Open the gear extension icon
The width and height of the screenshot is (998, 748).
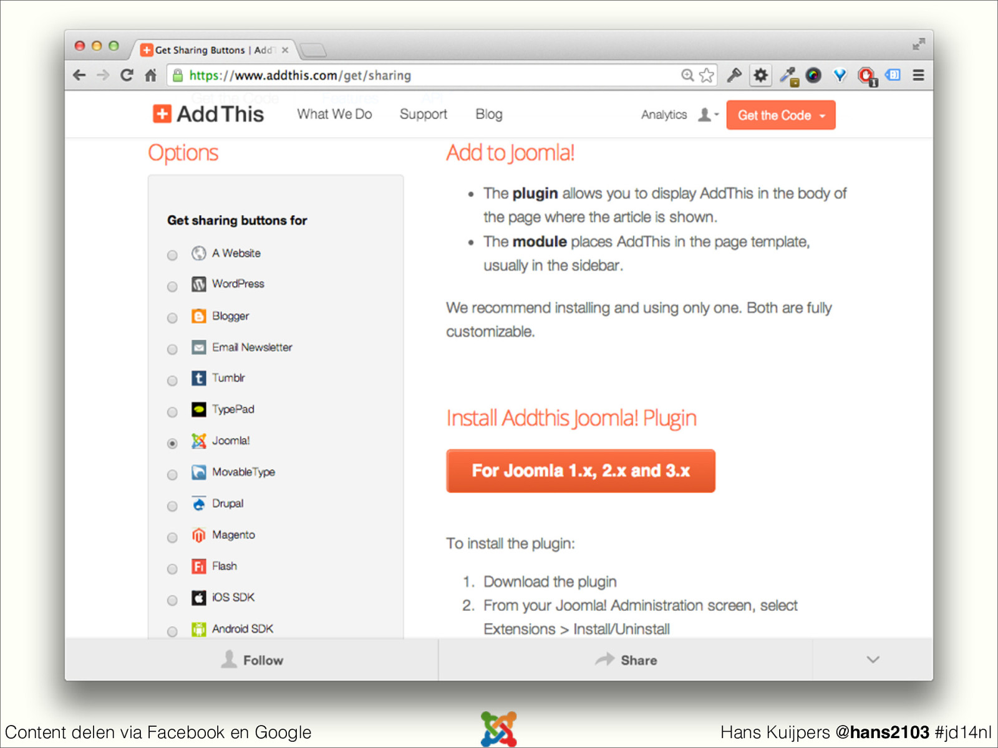760,75
